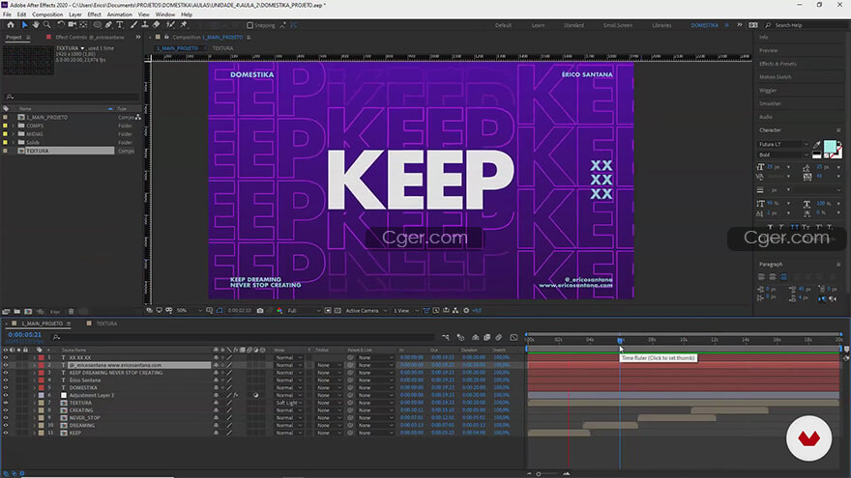
Task: Hide the Érico Santana text layer
Action: (x=6, y=380)
